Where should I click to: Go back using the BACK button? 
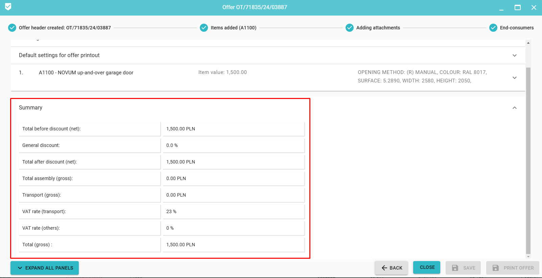pyautogui.click(x=392, y=268)
